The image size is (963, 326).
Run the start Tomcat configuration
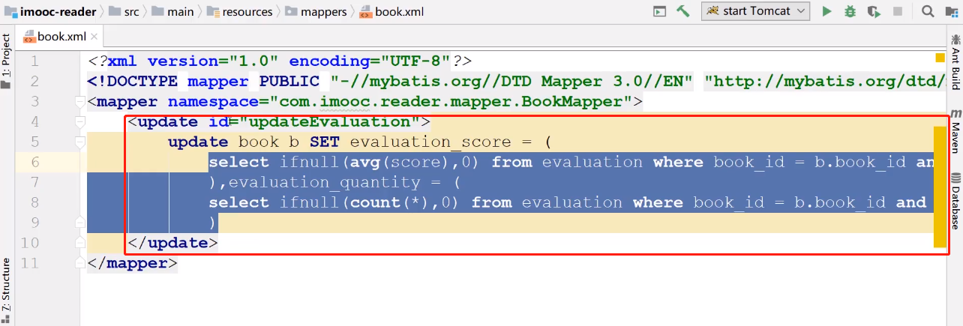tap(826, 11)
